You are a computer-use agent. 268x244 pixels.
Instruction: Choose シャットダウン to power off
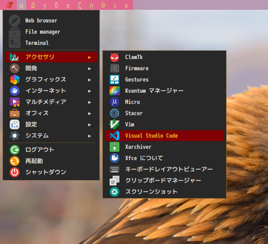click(x=51, y=172)
